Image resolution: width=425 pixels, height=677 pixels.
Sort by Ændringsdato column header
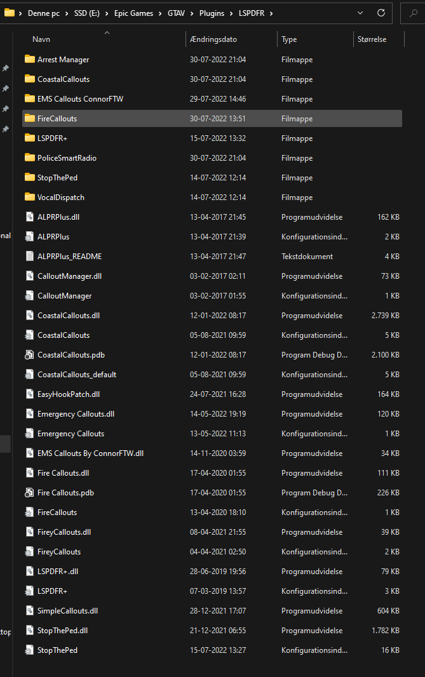213,39
